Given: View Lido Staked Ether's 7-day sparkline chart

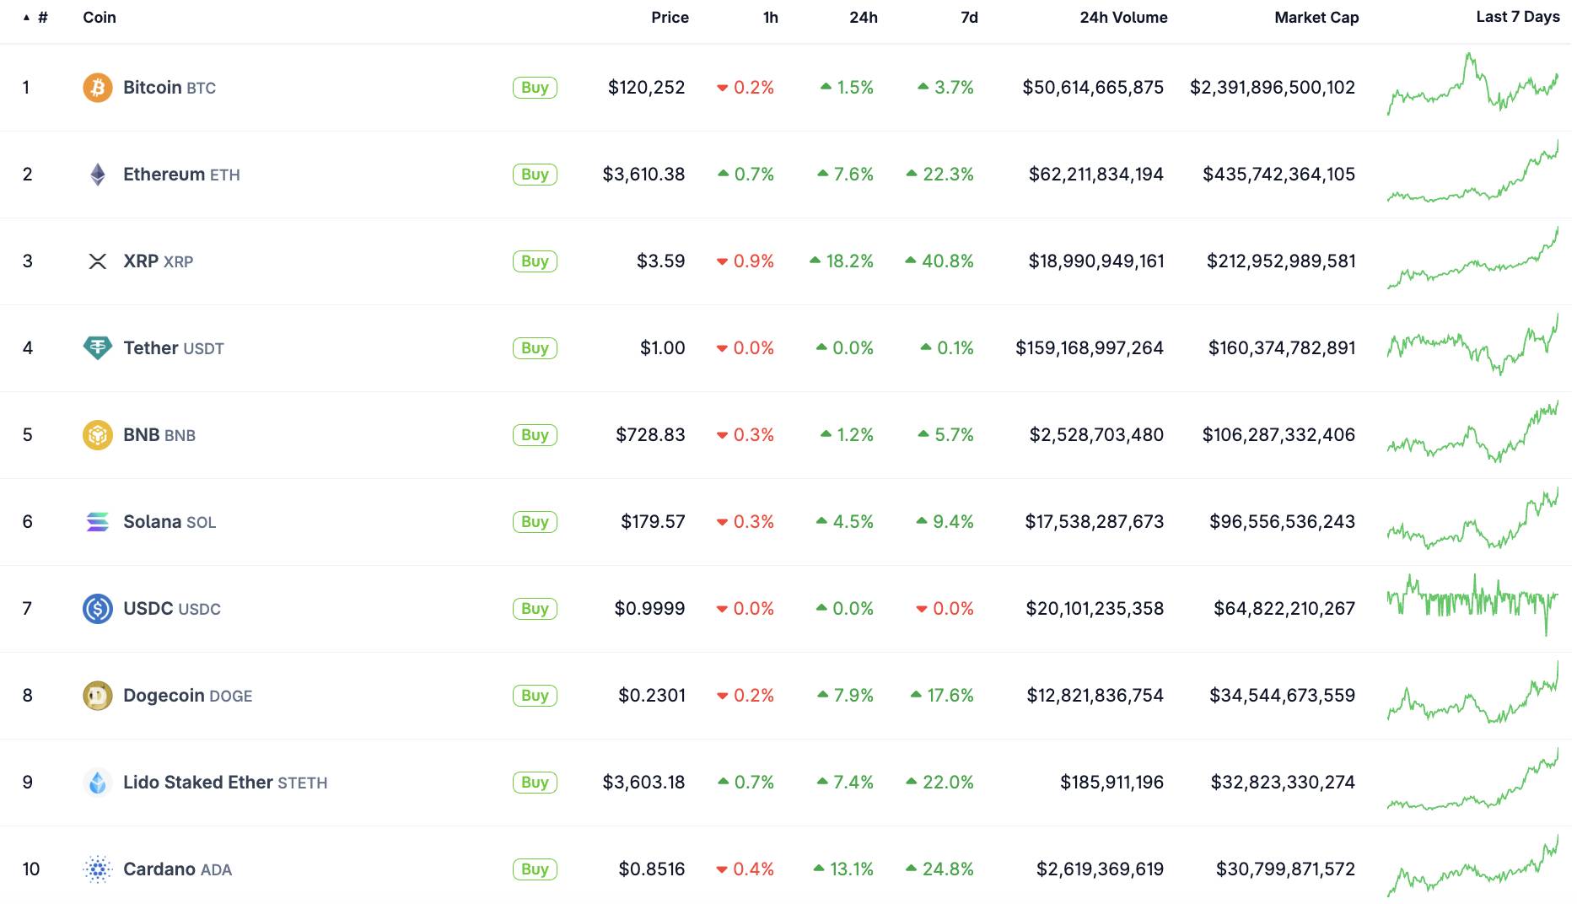Looking at the screenshot, I should pos(1472,779).
